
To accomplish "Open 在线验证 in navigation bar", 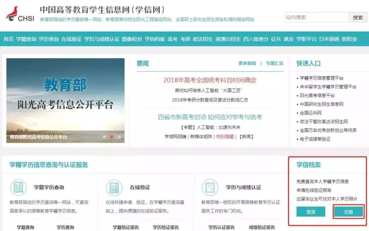I will click(71, 39).
